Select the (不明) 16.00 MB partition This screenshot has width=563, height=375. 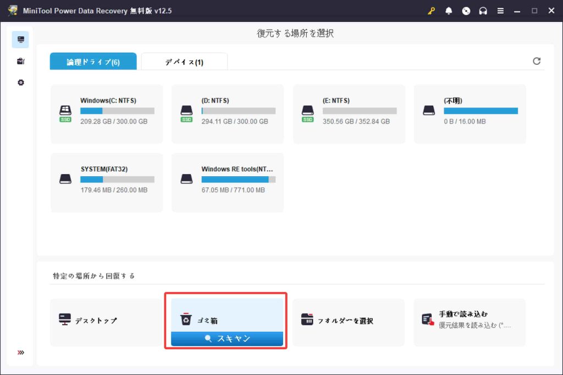click(470, 114)
